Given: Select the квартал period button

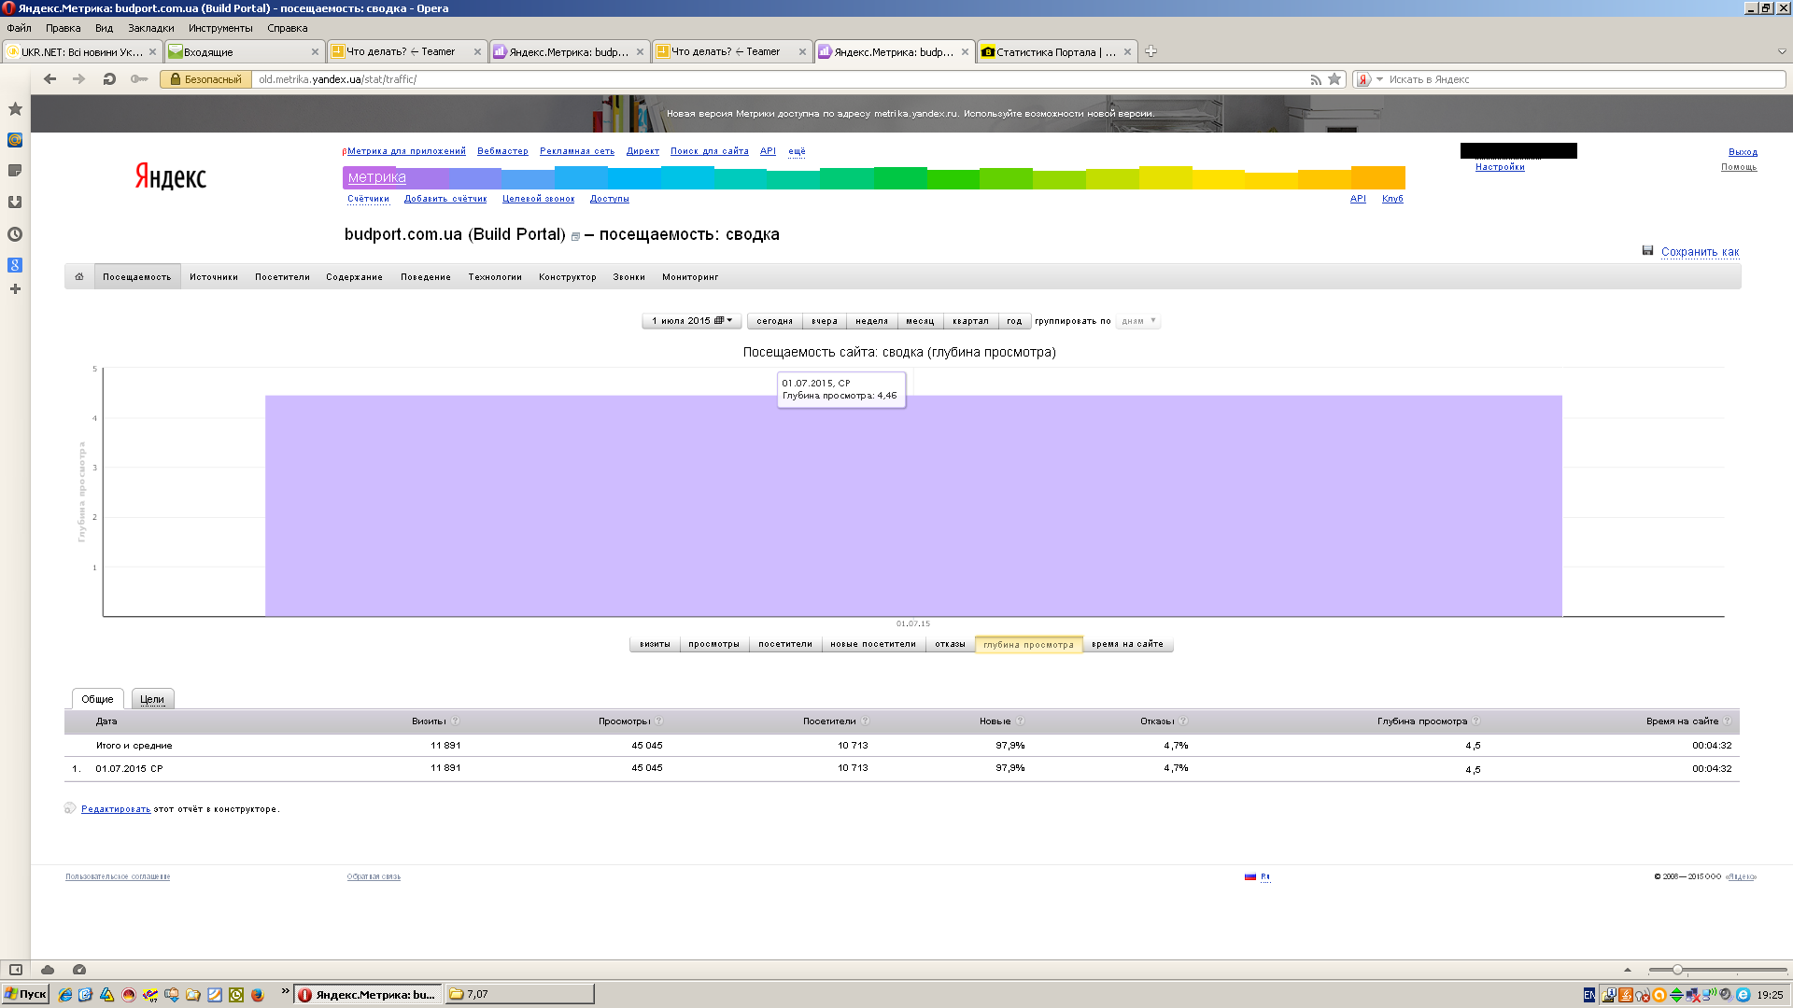Looking at the screenshot, I should tap(970, 321).
